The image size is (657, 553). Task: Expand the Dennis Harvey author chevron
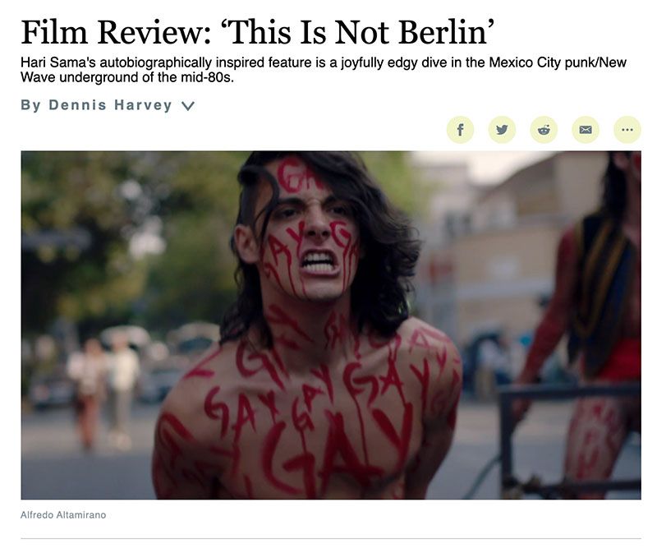188,106
